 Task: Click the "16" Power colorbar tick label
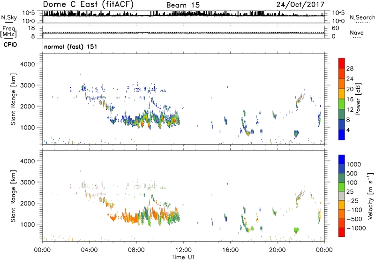(350, 99)
